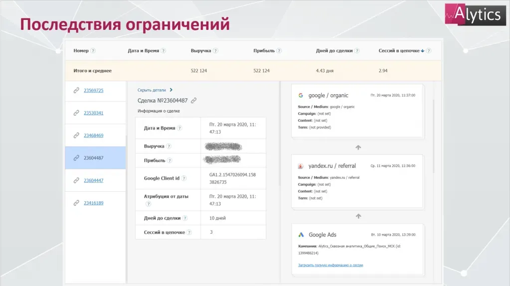Screen dimensions: 510x286
Task: Click the Yandex icon on referral card
Action: click(301, 166)
